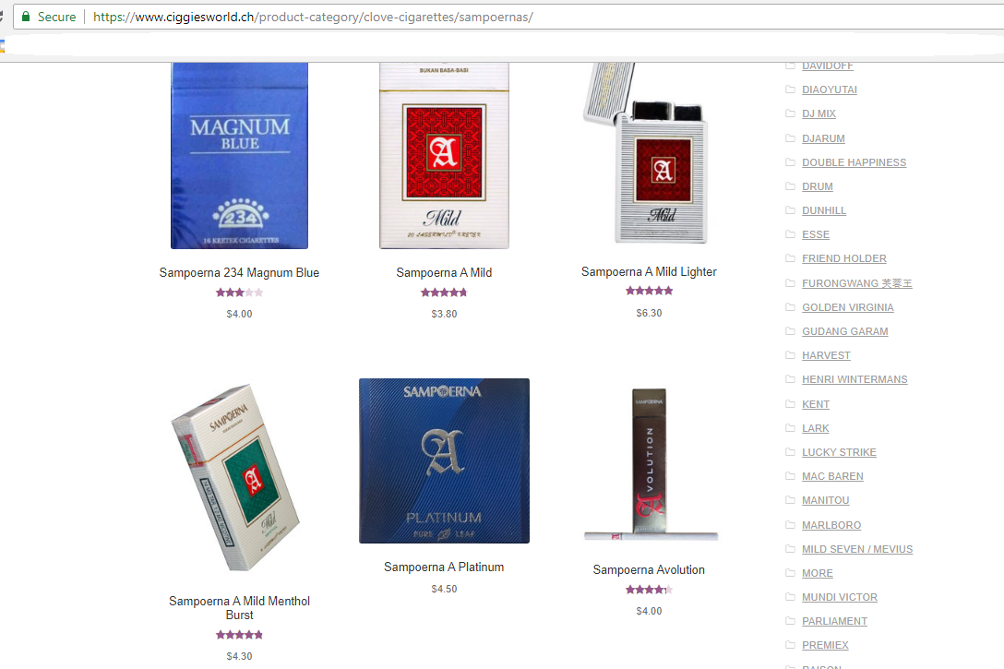Open the Magnum Blue pack image

(240, 156)
